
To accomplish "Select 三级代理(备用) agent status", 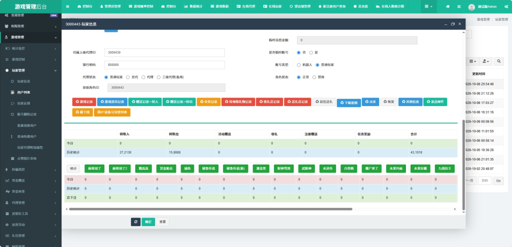I will (158, 77).
